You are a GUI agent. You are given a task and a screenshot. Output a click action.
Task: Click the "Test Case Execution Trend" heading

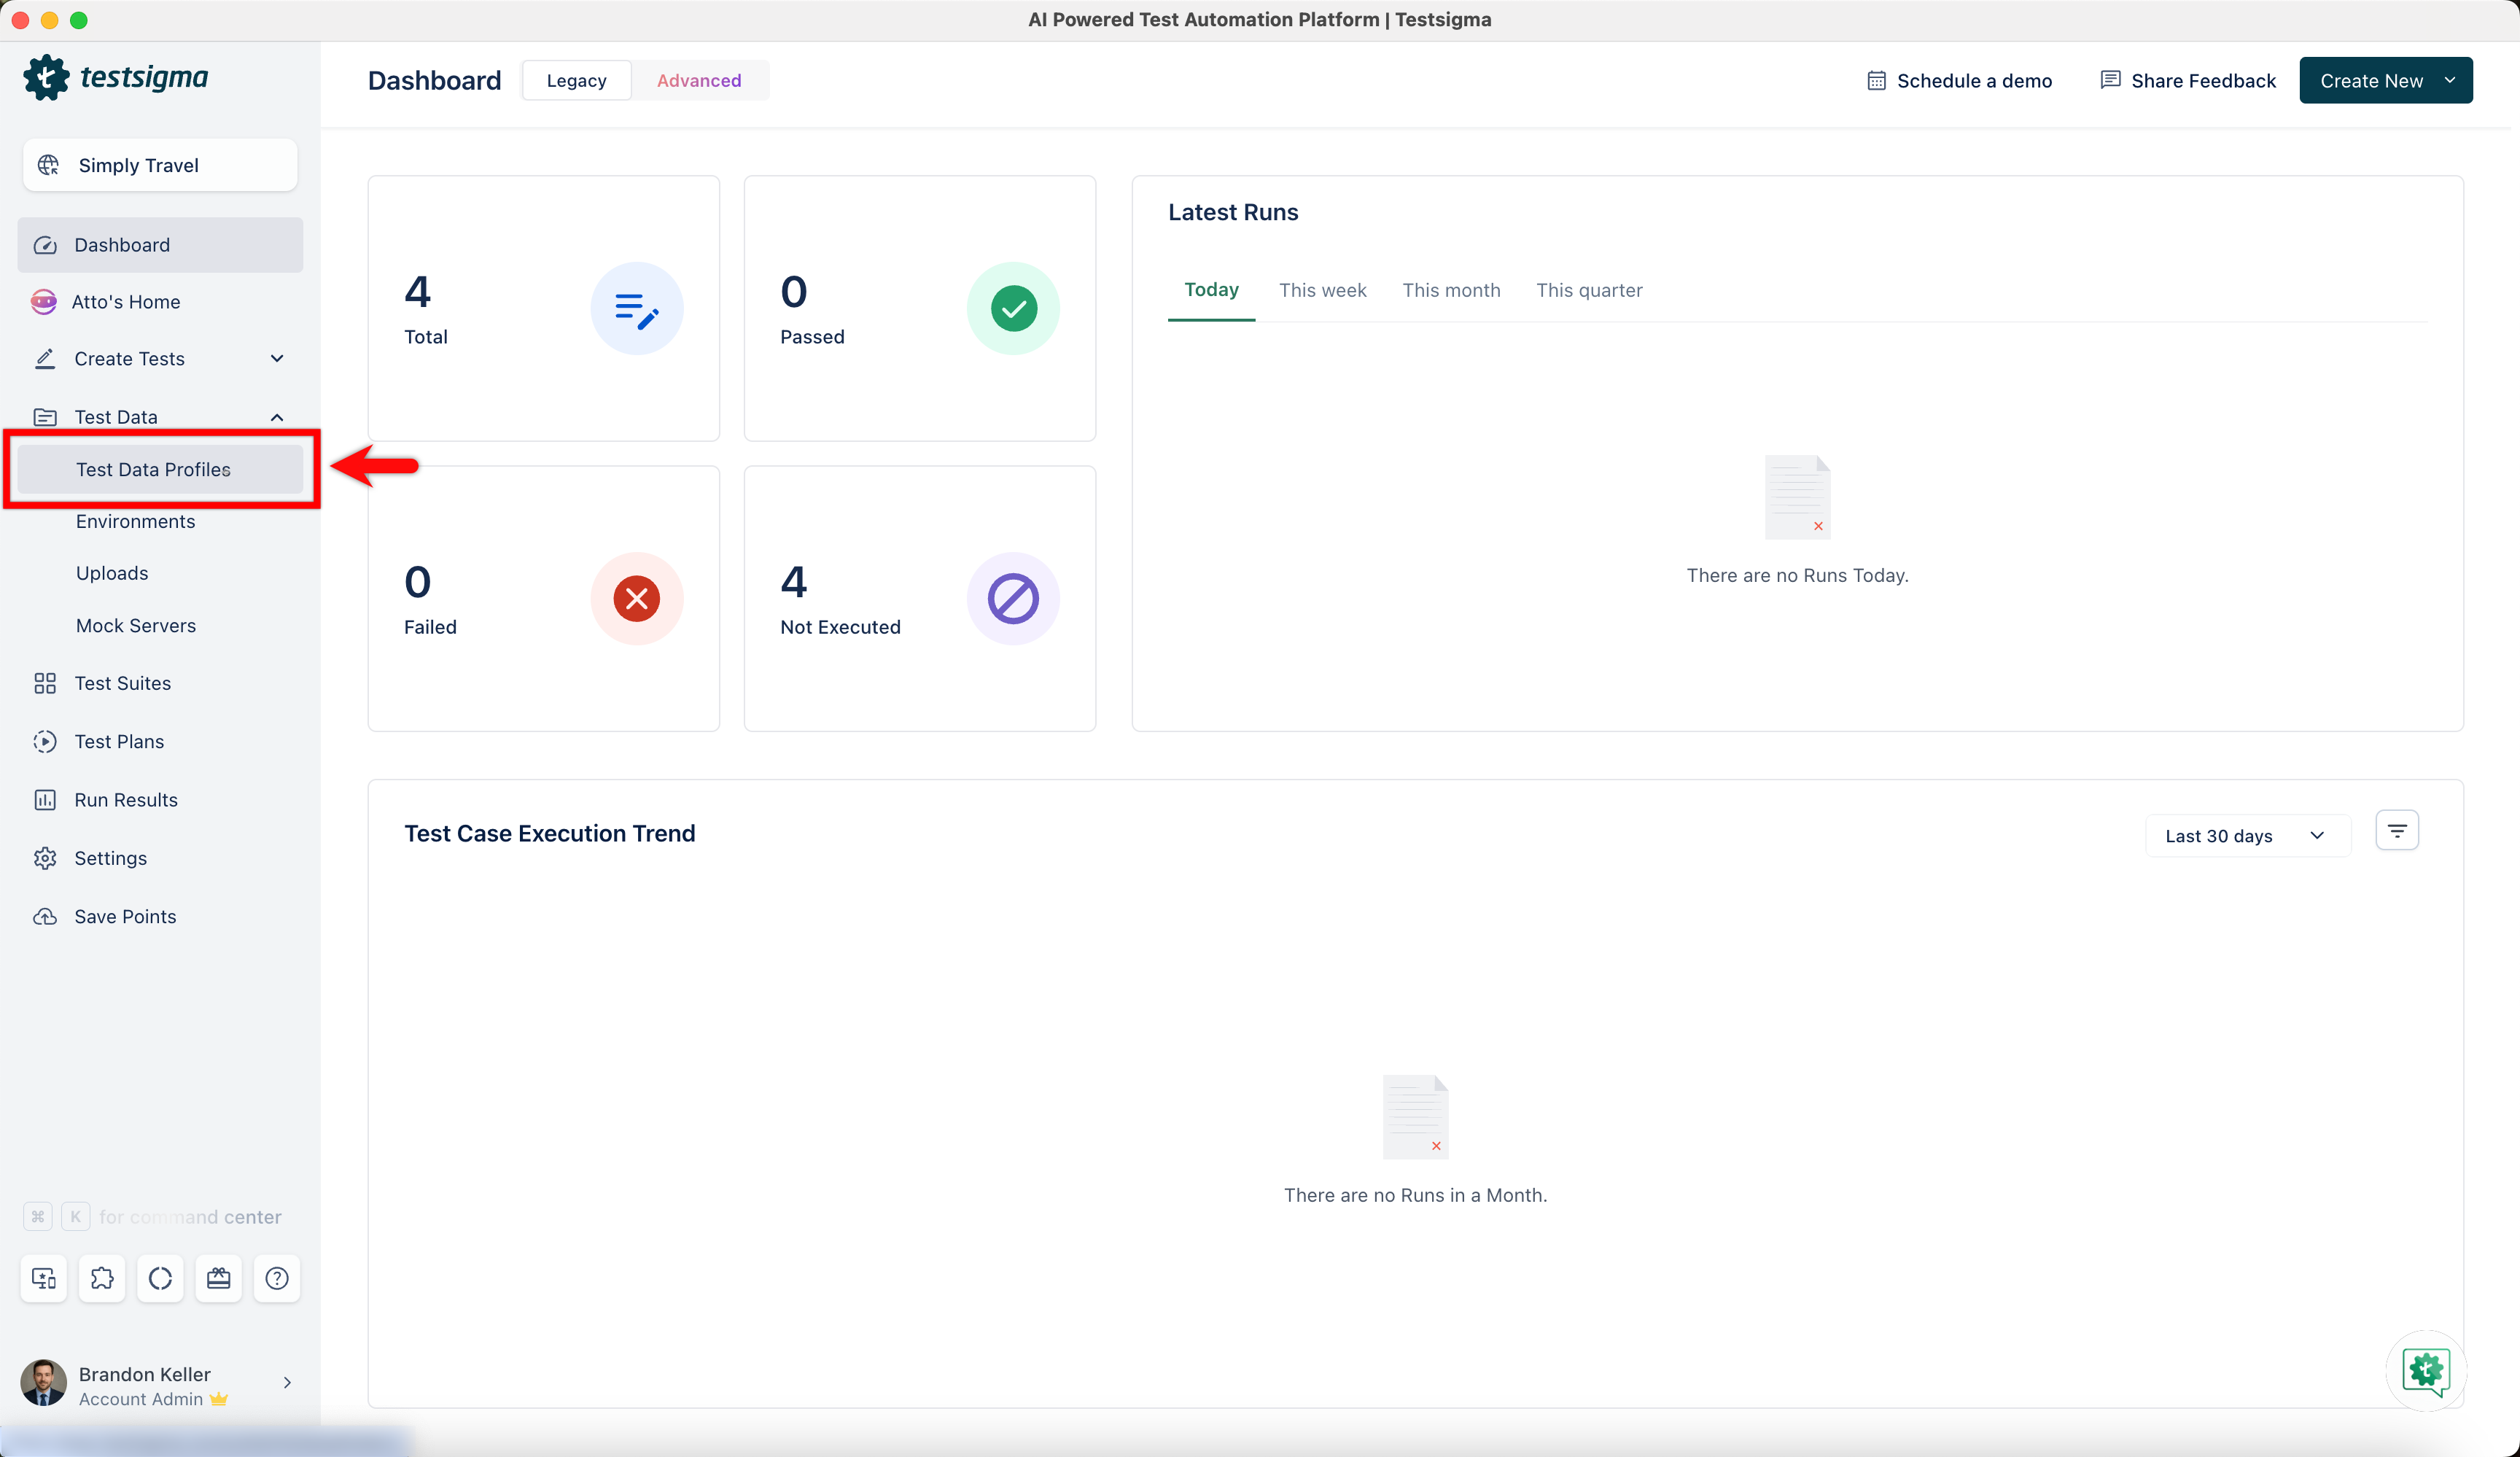[549, 834]
